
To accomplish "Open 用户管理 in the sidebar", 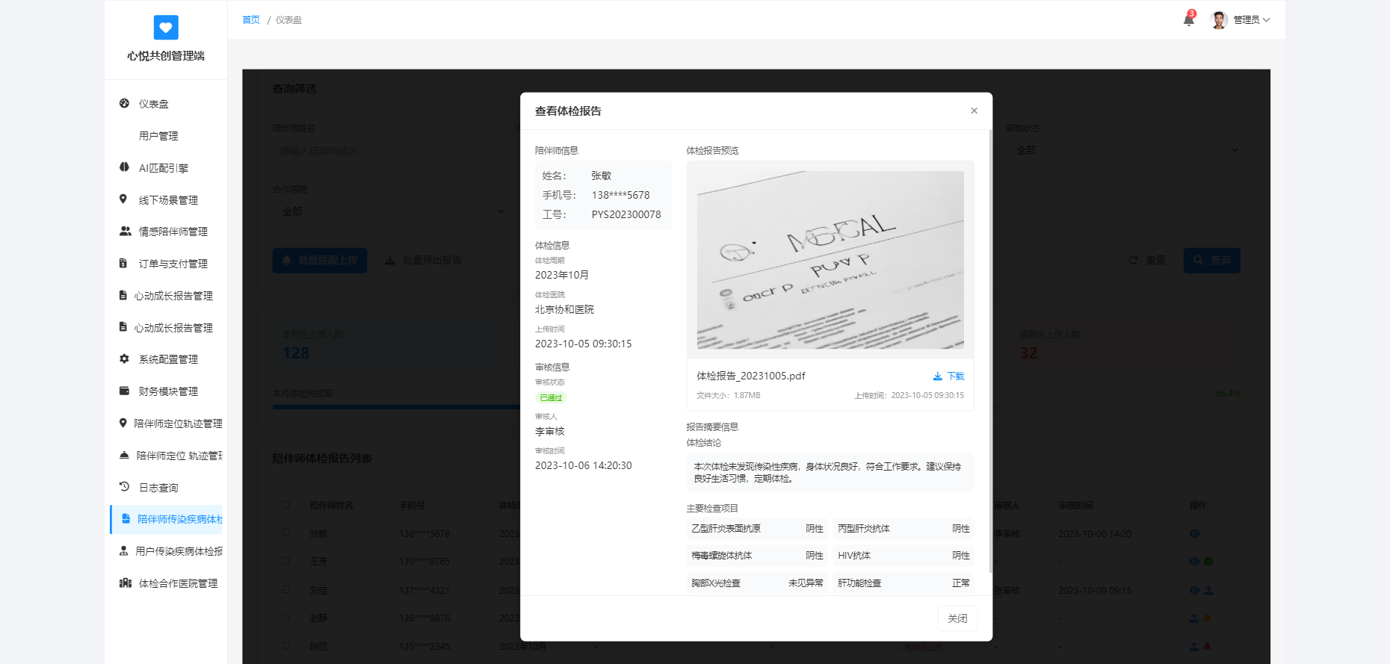I will click(x=166, y=136).
